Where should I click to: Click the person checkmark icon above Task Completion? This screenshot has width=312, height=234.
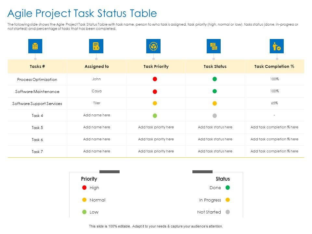277,46
